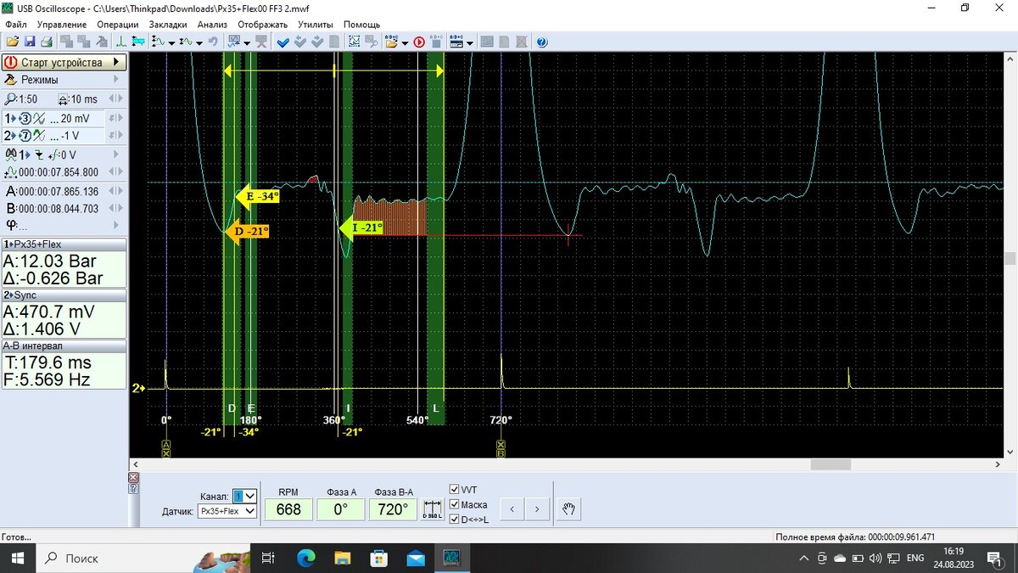Click the orange D -21° marker label
Image resolution: width=1018 pixels, height=573 pixels.
point(248,231)
